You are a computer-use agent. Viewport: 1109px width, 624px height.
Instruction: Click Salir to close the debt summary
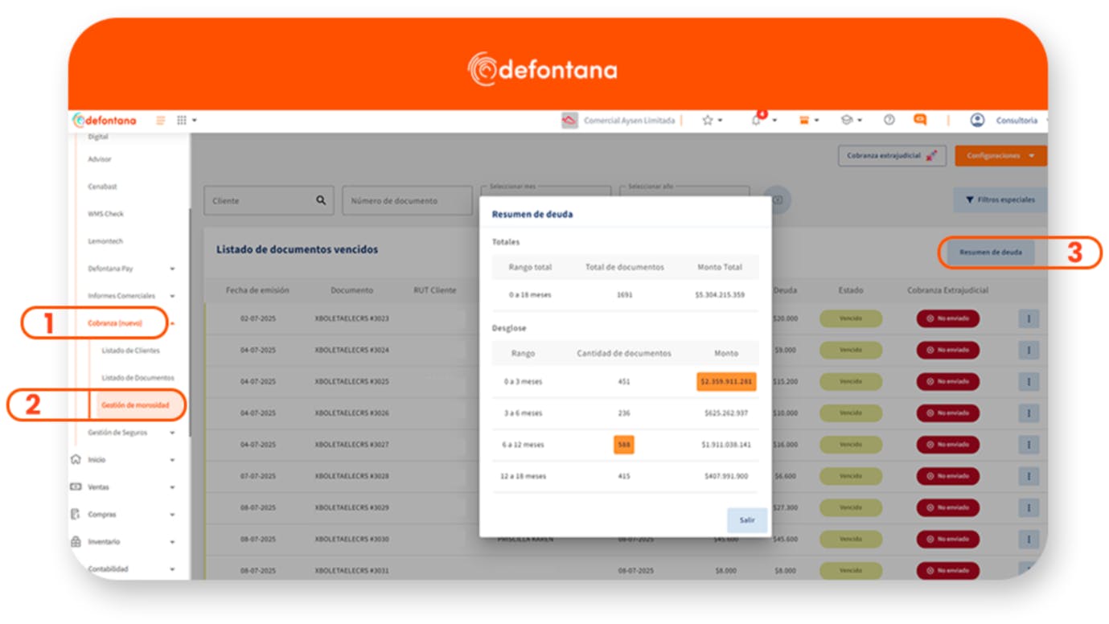tap(747, 520)
